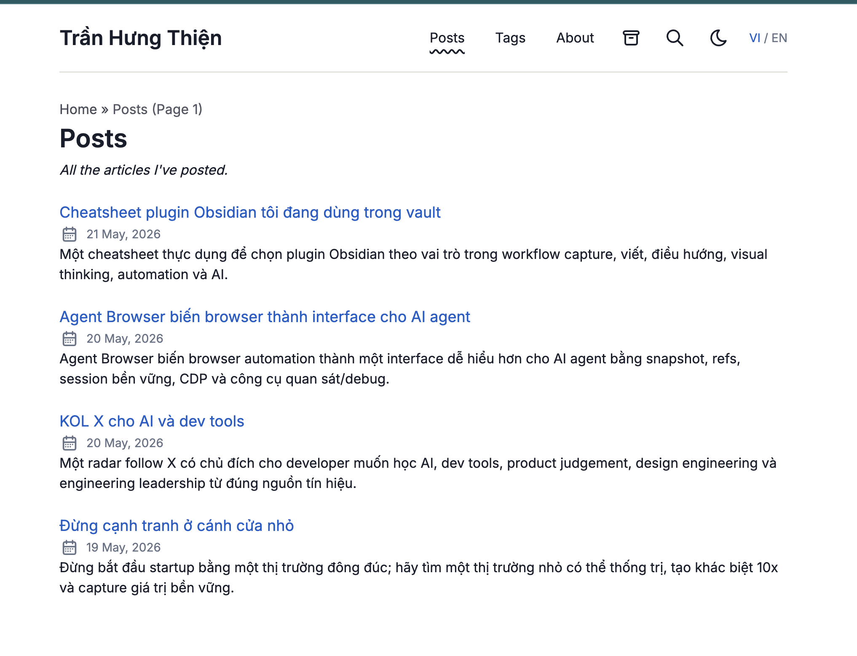Open Cheatsheet plugin Obsidian post
This screenshot has width=857, height=656.
[x=250, y=213]
